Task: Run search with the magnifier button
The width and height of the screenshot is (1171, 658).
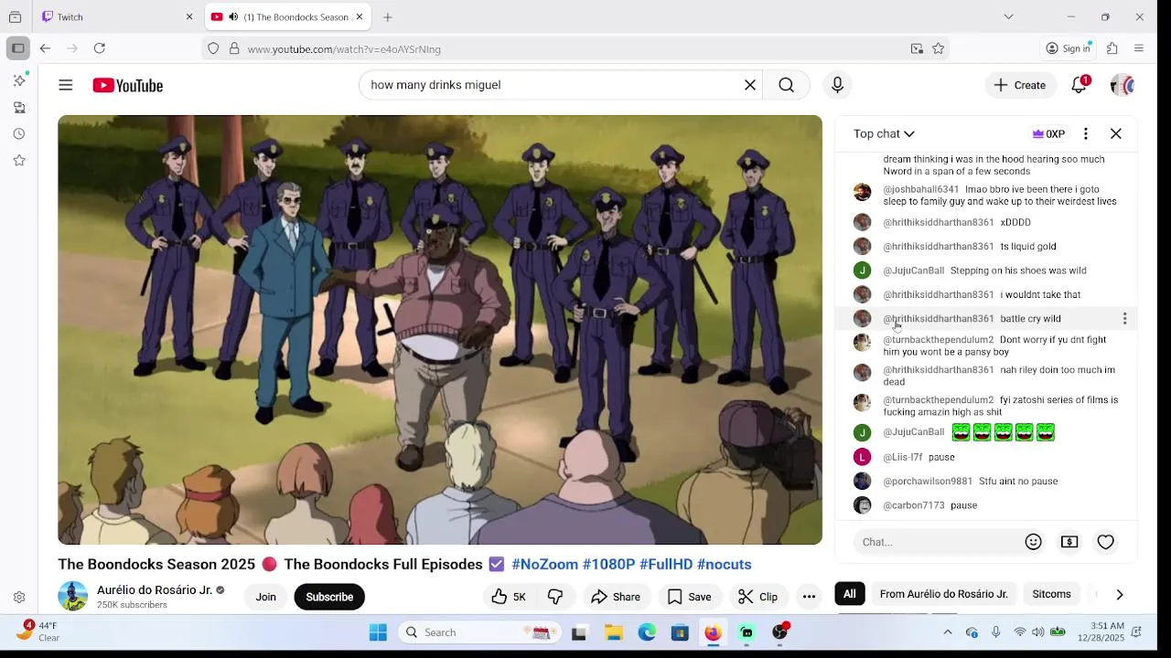Action: point(786,85)
